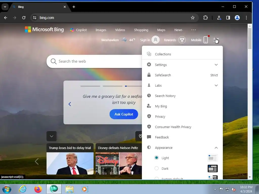259x194 pixels.
Task: Open Collections menu entry
Action: (182, 54)
